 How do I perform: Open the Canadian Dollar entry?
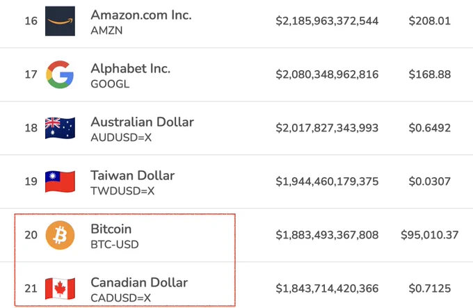(x=139, y=282)
